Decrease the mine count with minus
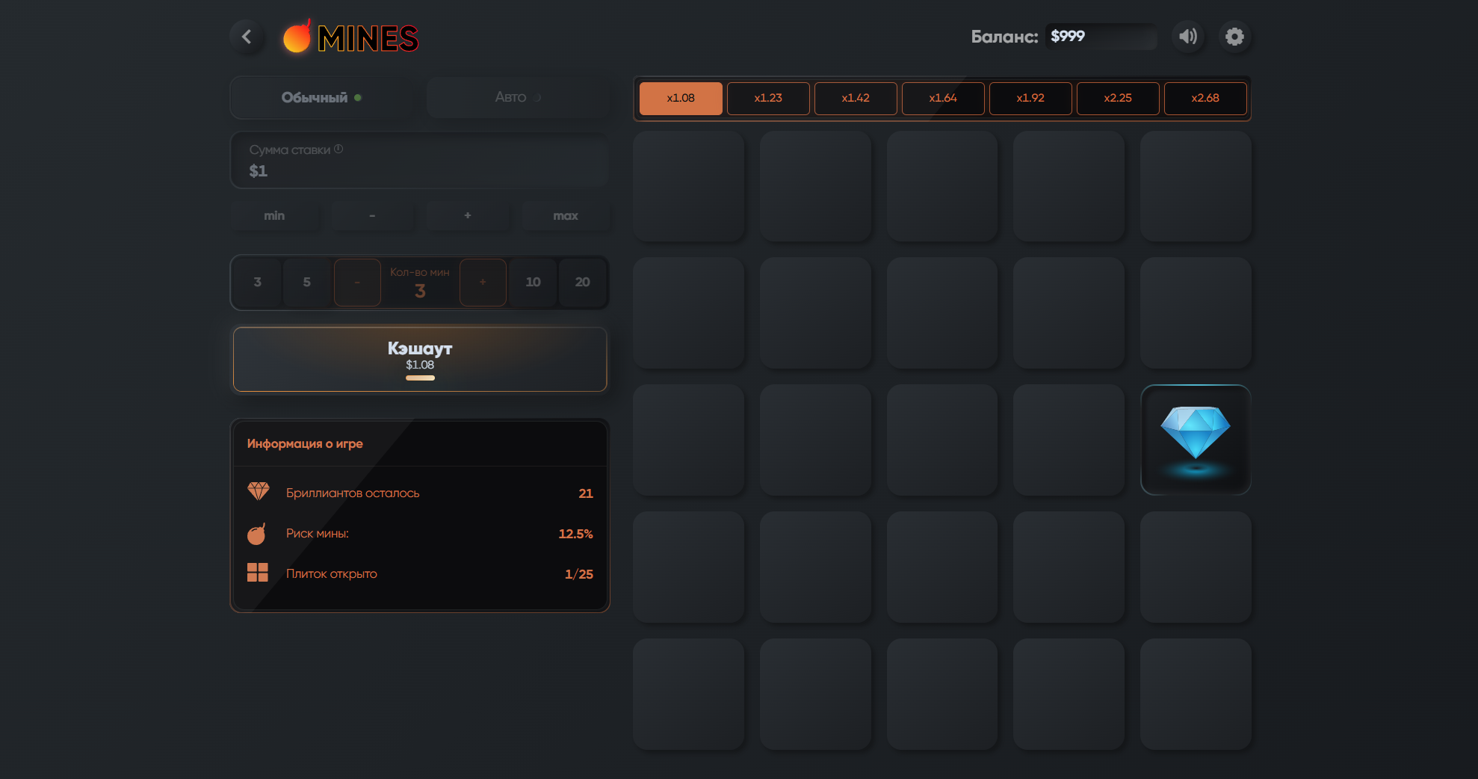 pos(357,282)
